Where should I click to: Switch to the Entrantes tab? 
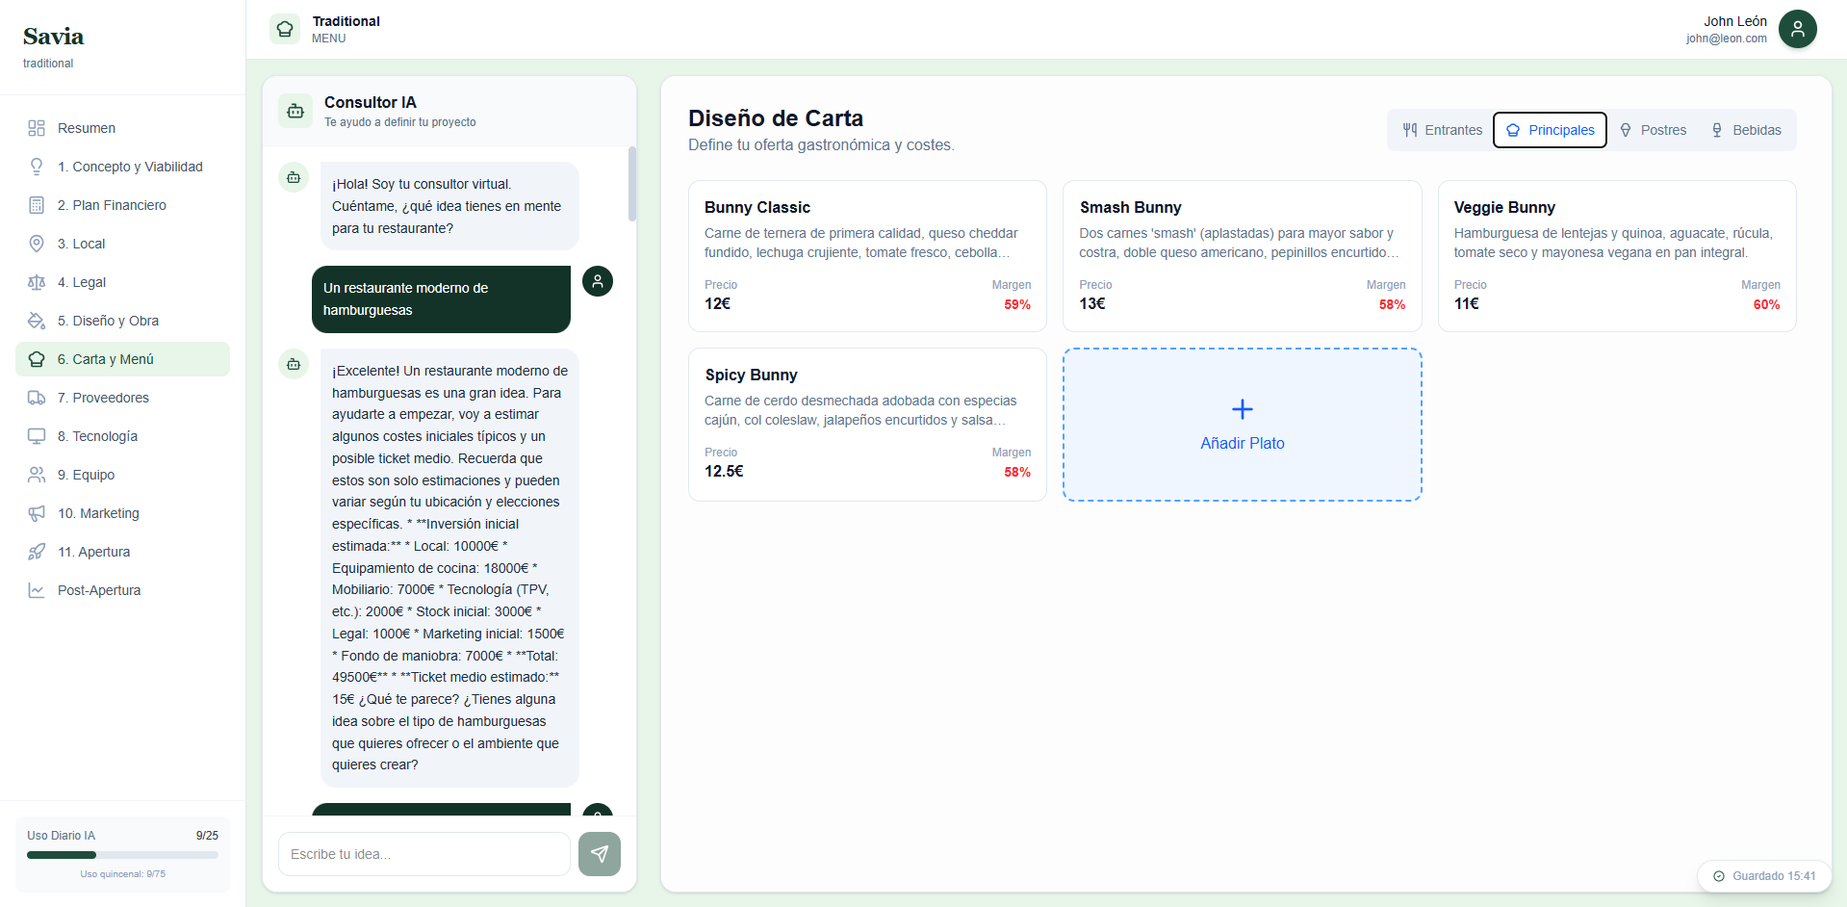tap(1441, 129)
